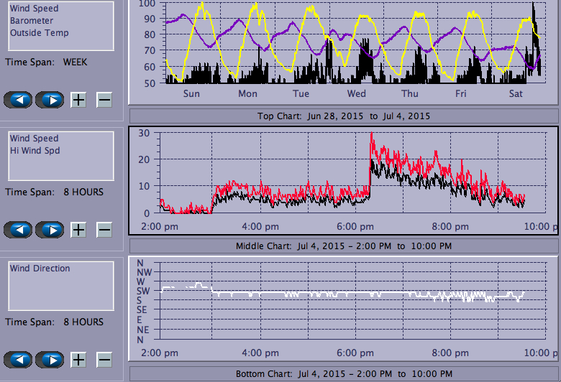Viewport: 561px width, 382px height.
Task: Select Barometer in the top chart list
Action: point(31,21)
